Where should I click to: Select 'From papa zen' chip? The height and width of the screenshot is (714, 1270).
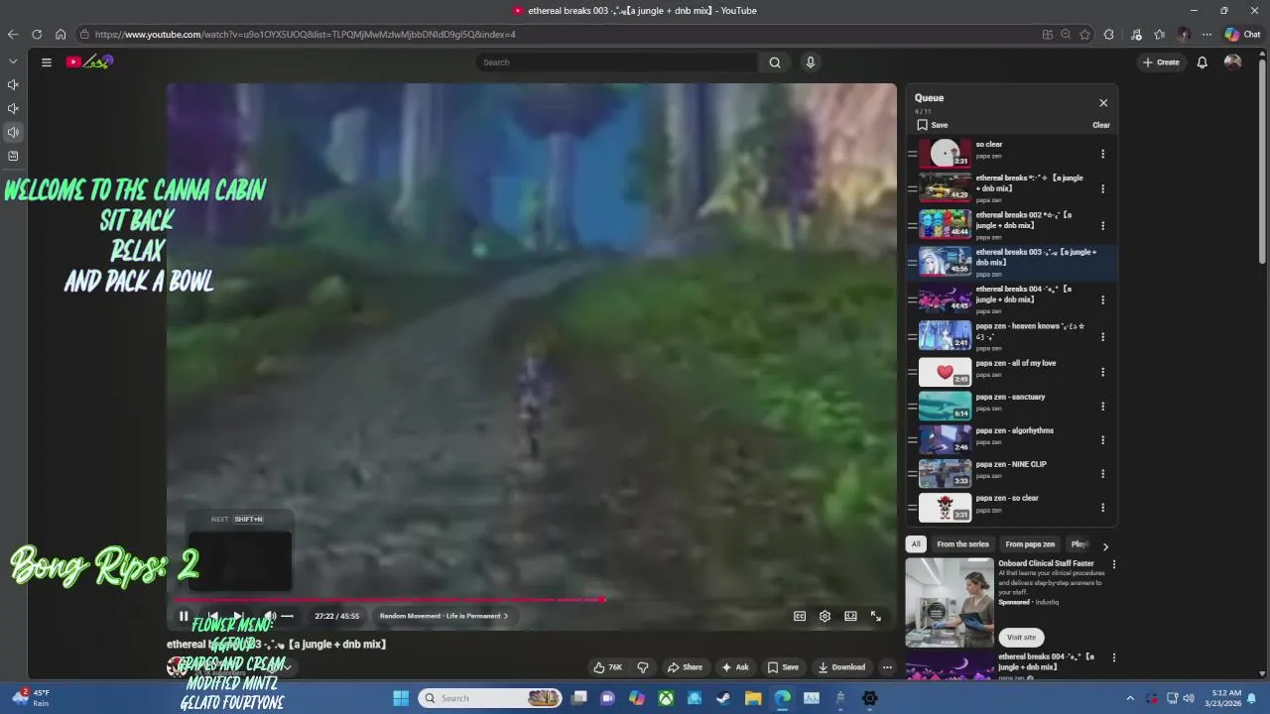tap(1030, 544)
